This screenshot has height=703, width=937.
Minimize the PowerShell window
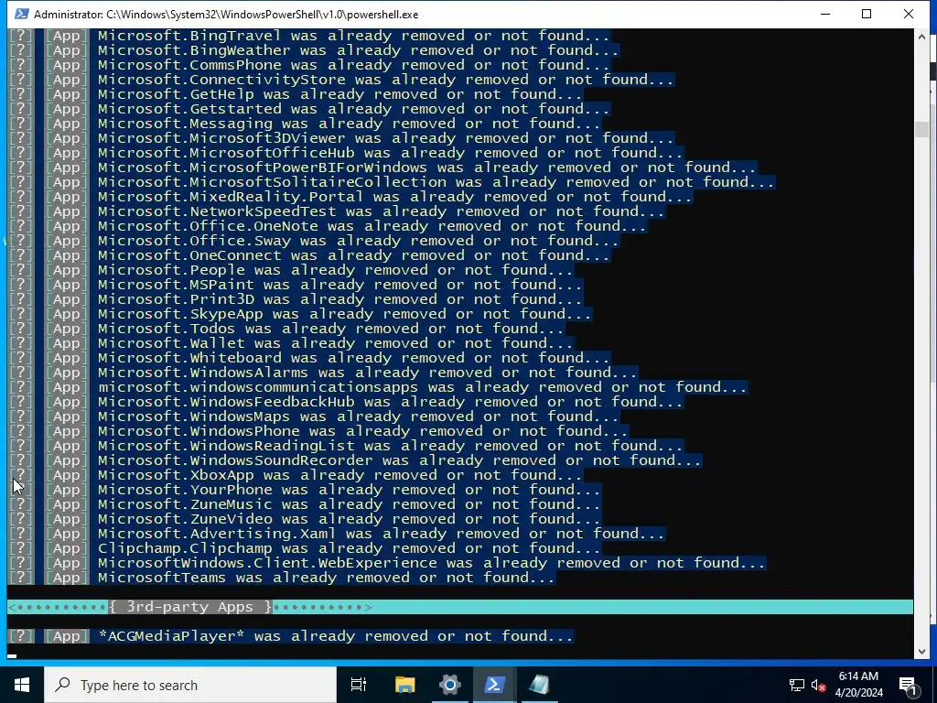click(825, 14)
